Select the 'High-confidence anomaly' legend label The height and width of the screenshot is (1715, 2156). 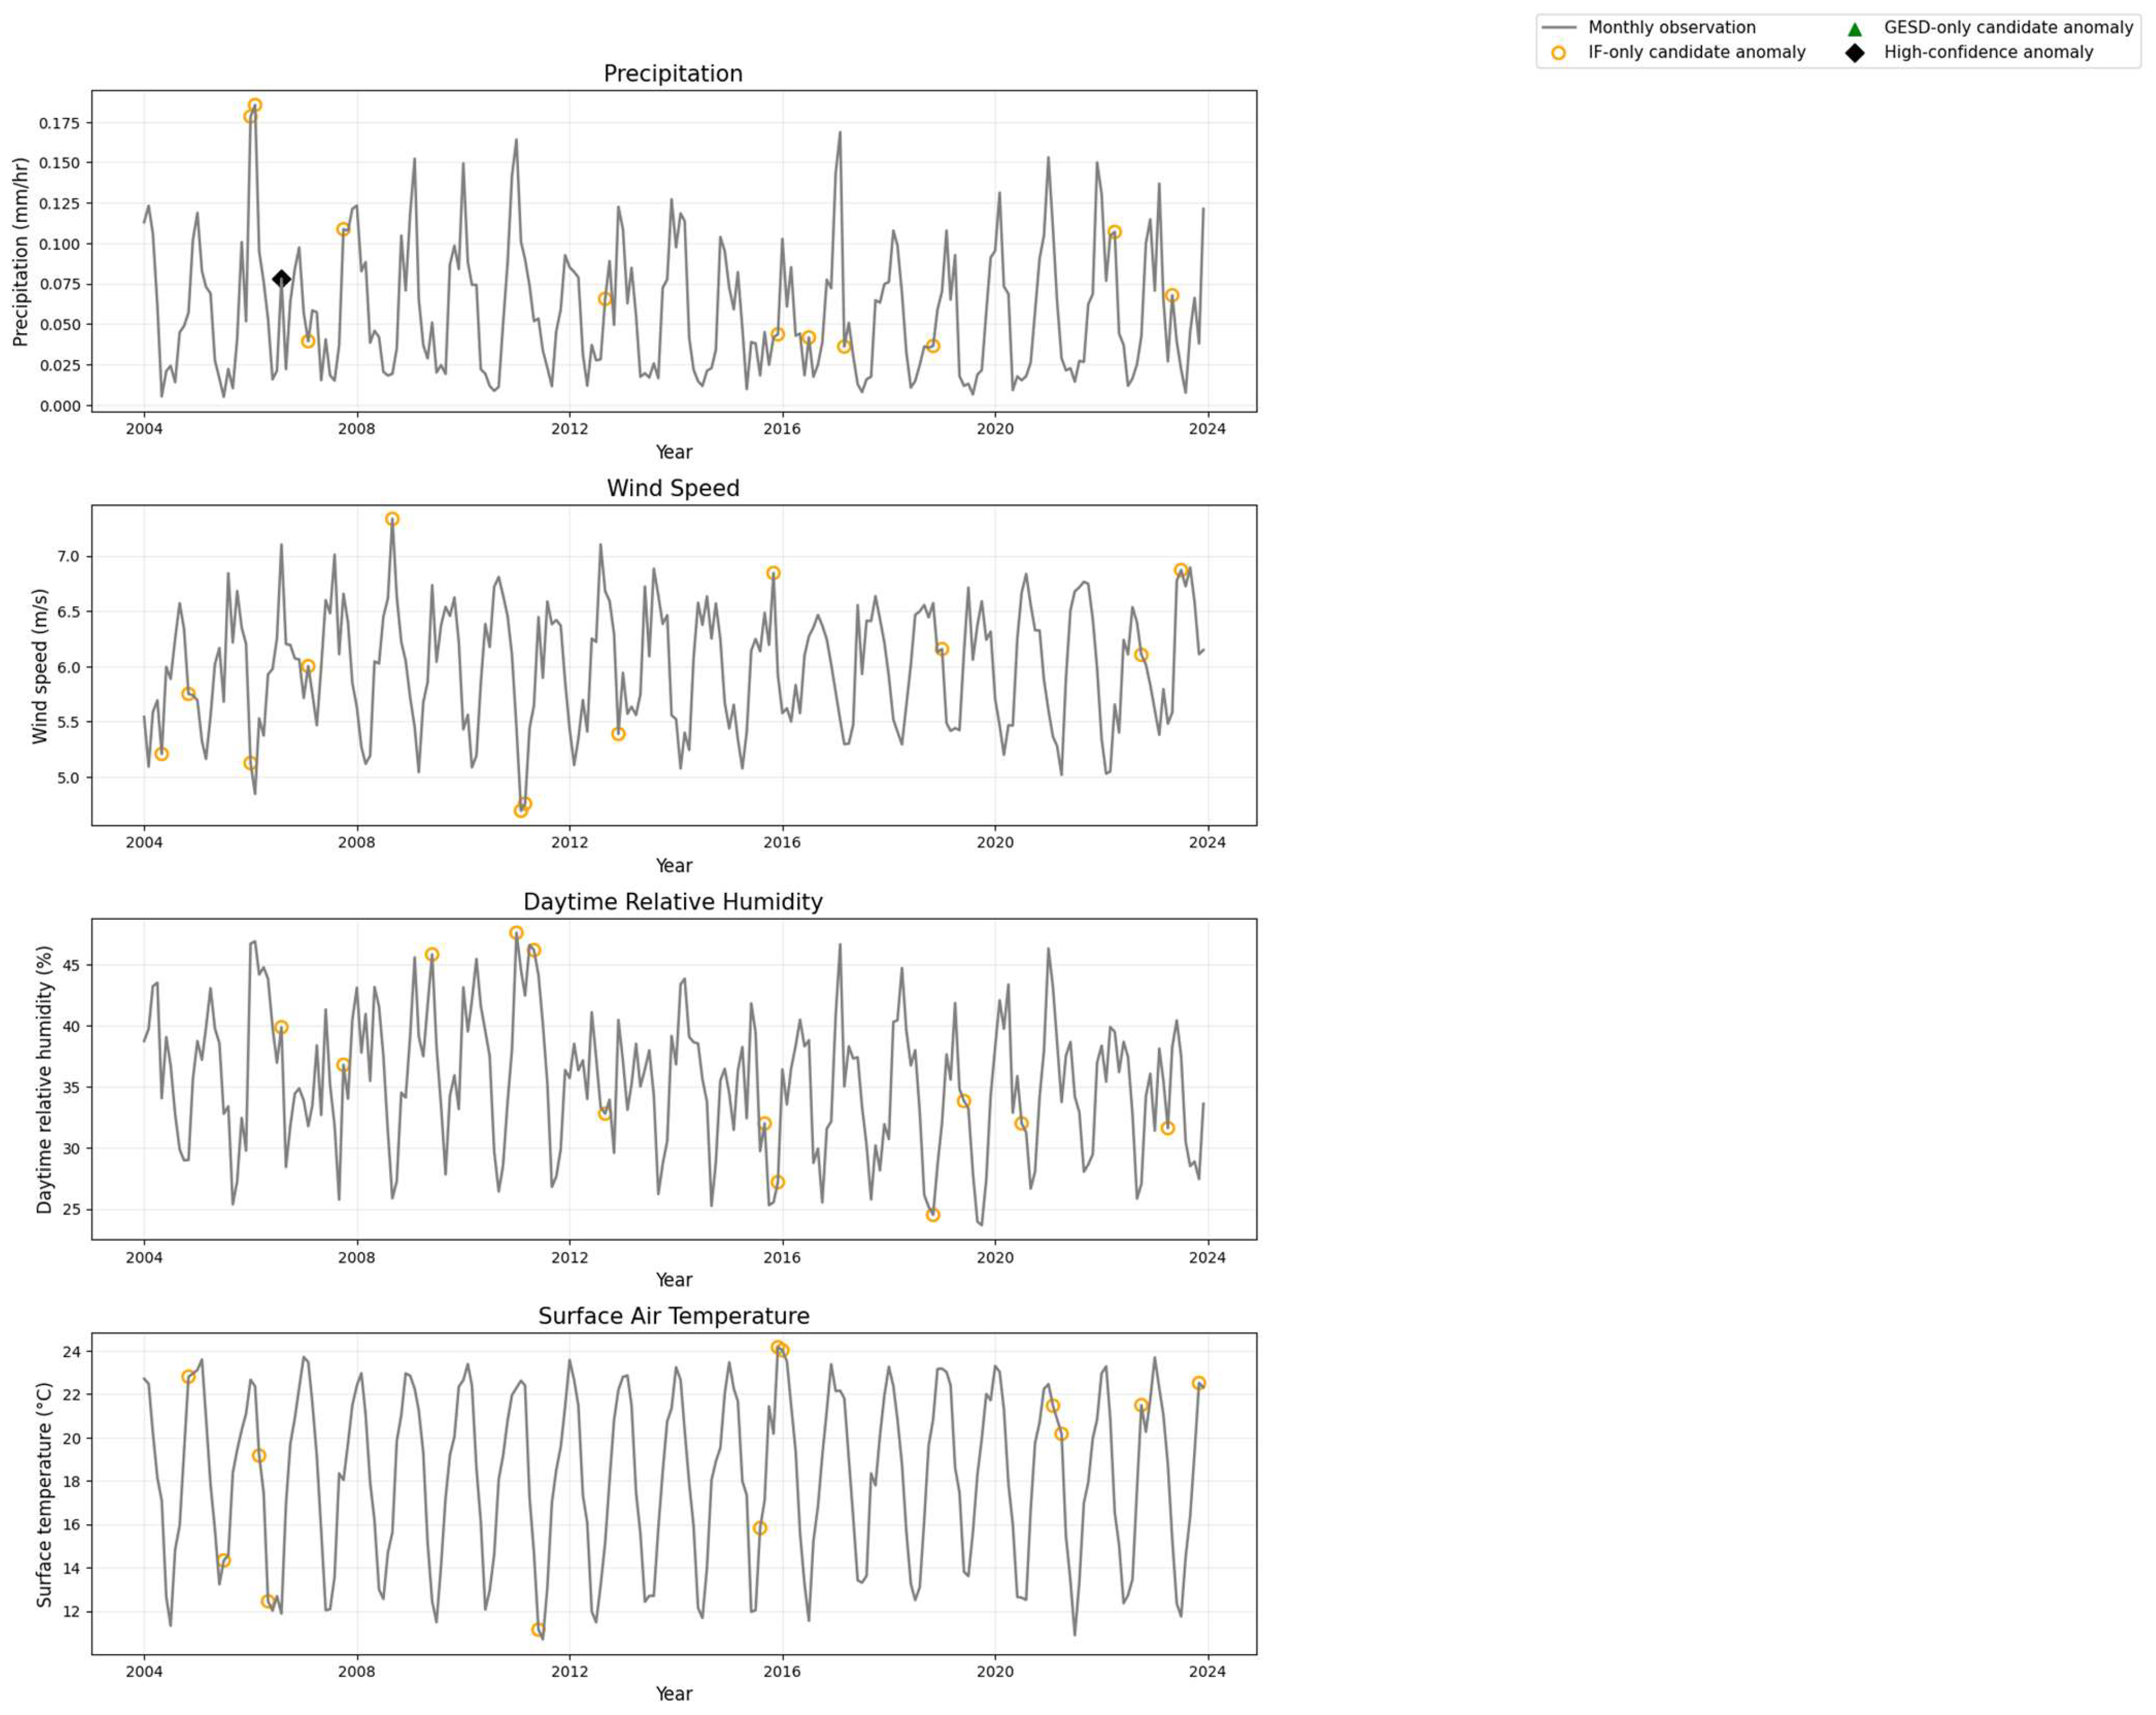[1988, 53]
